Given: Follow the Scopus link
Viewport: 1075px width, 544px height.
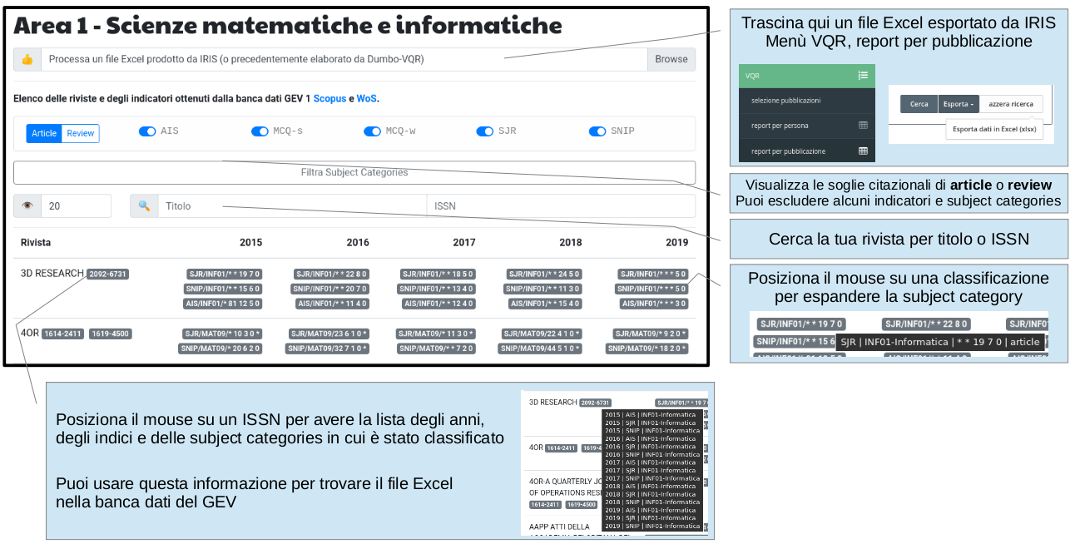Looking at the screenshot, I should [329, 98].
